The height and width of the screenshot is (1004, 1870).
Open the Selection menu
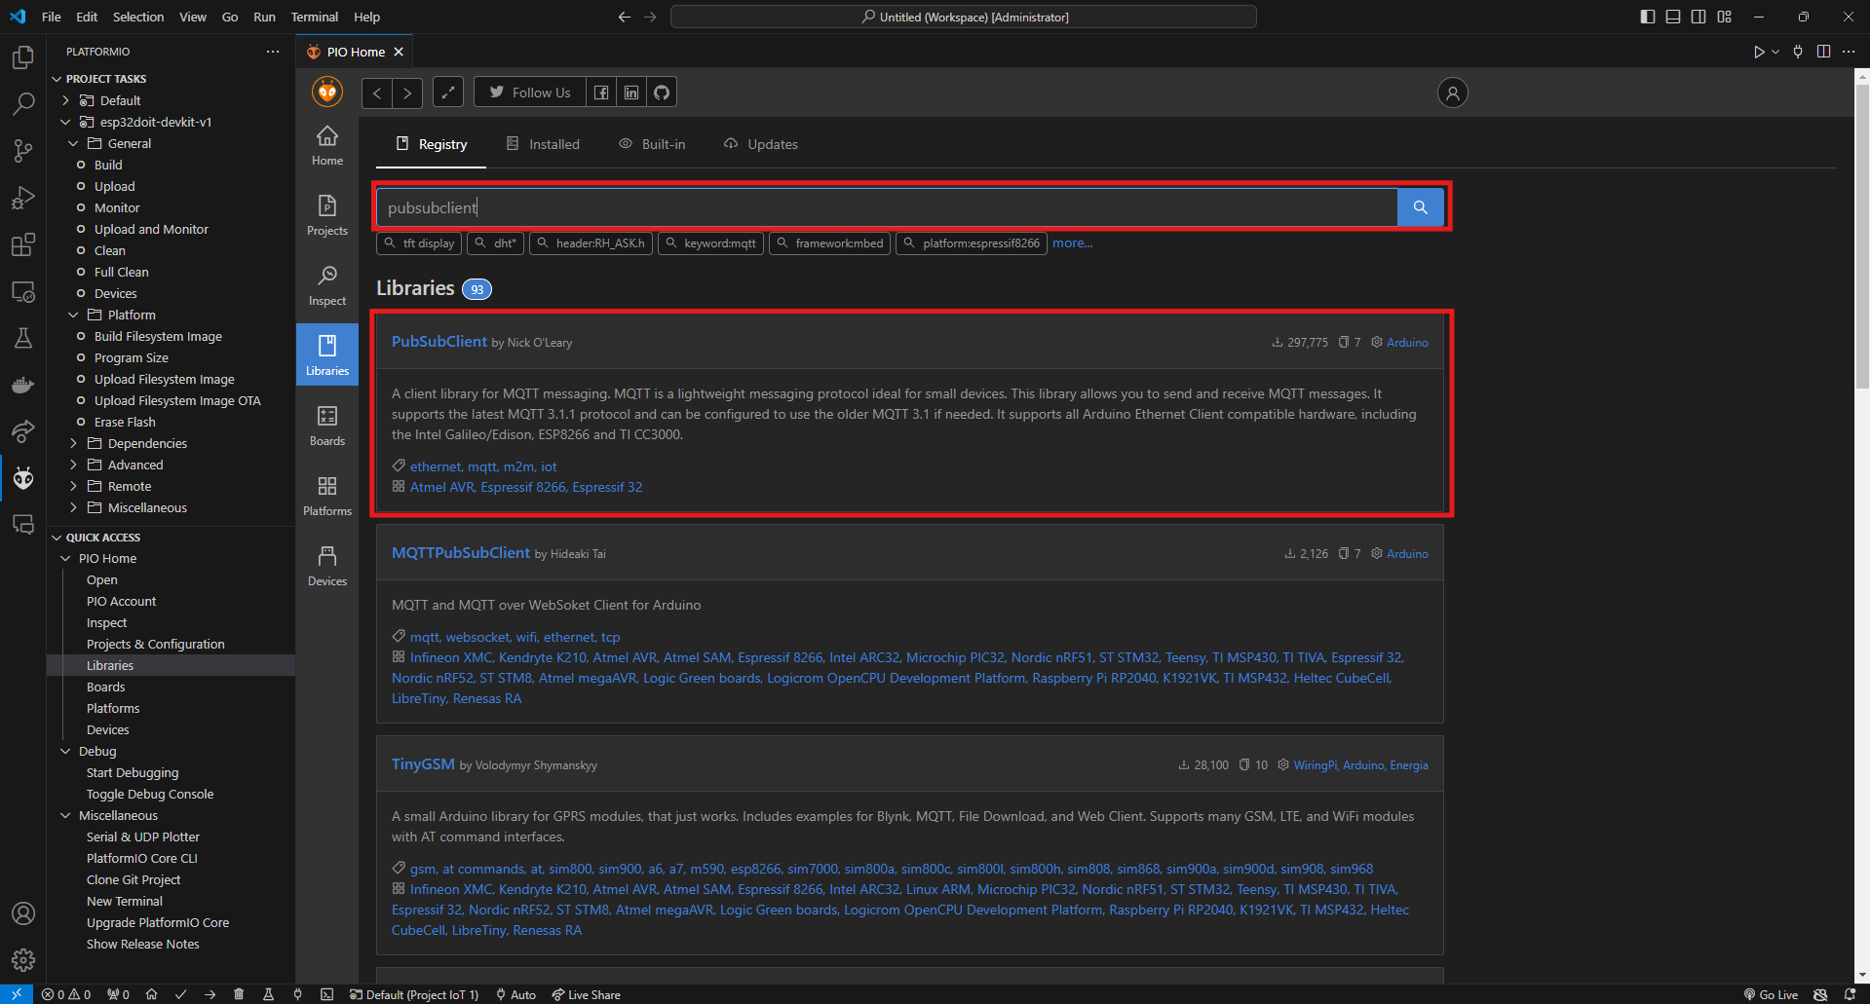coord(138,17)
